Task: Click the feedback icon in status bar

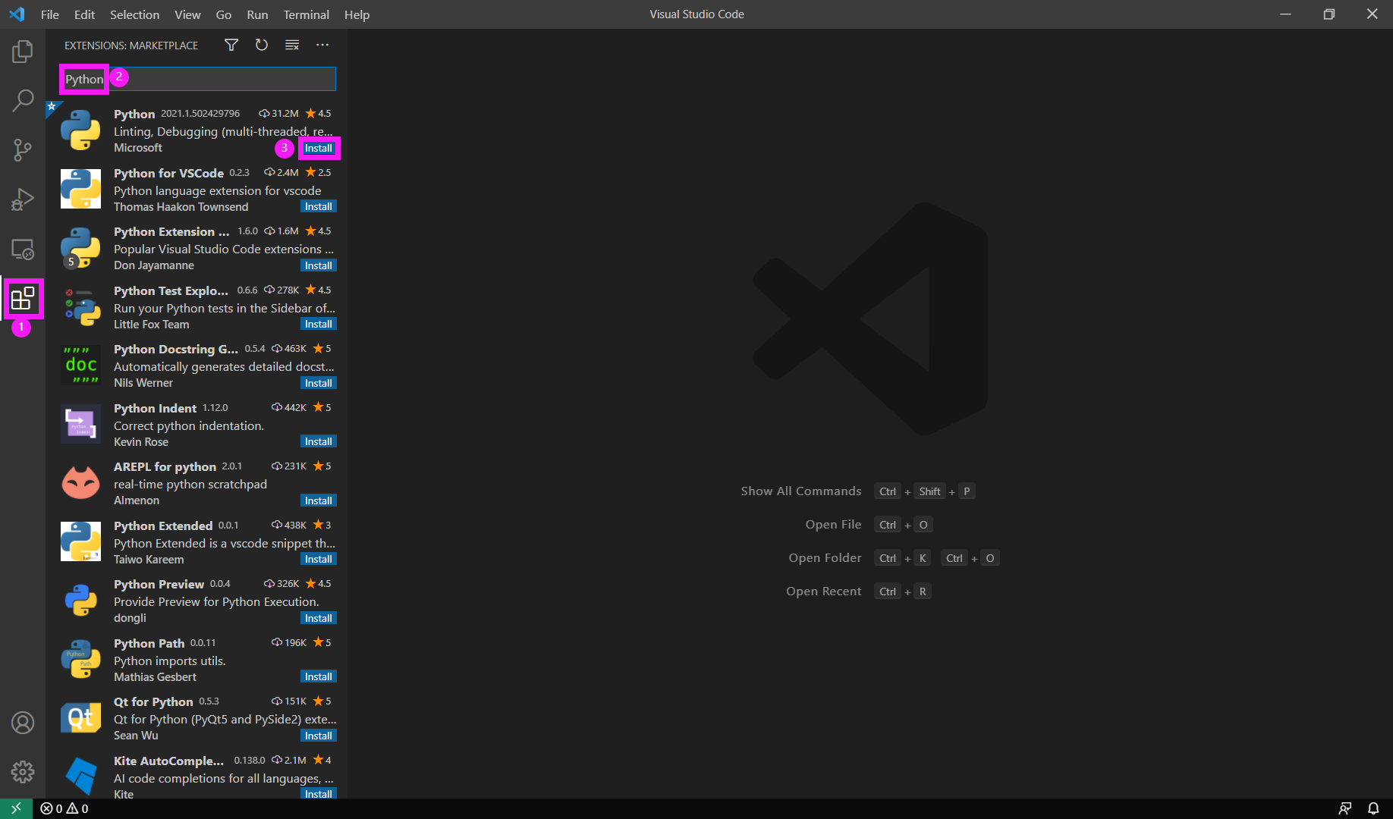Action: pyautogui.click(x=1344, y=808)
